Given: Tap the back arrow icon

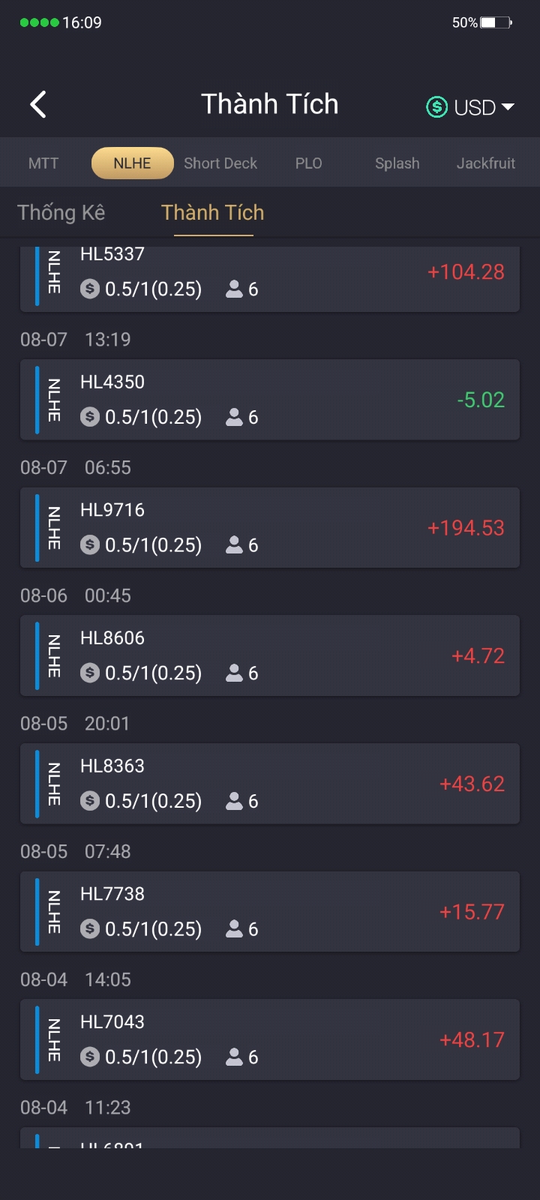Looking at the screenshot, I should (x=39, y=105).
